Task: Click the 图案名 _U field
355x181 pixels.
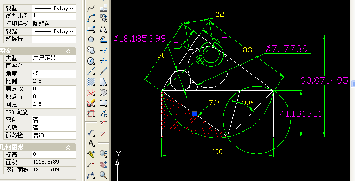Action: coord(54,66)
